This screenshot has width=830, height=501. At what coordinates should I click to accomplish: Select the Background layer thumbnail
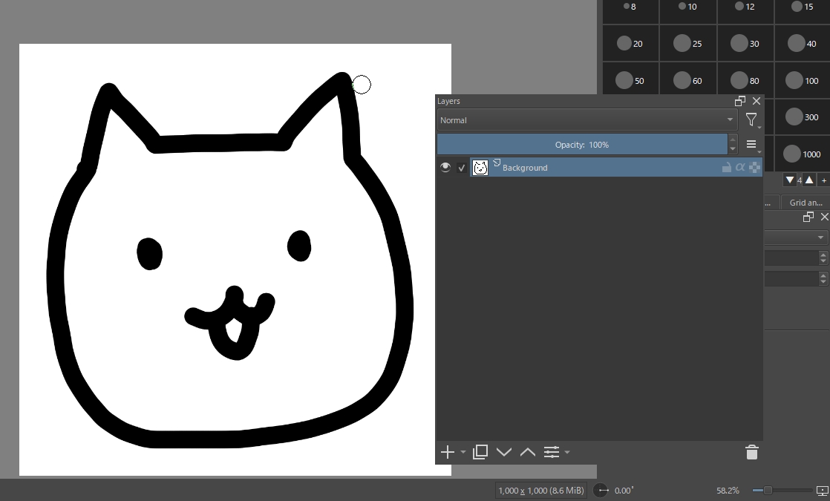point(480,168)
